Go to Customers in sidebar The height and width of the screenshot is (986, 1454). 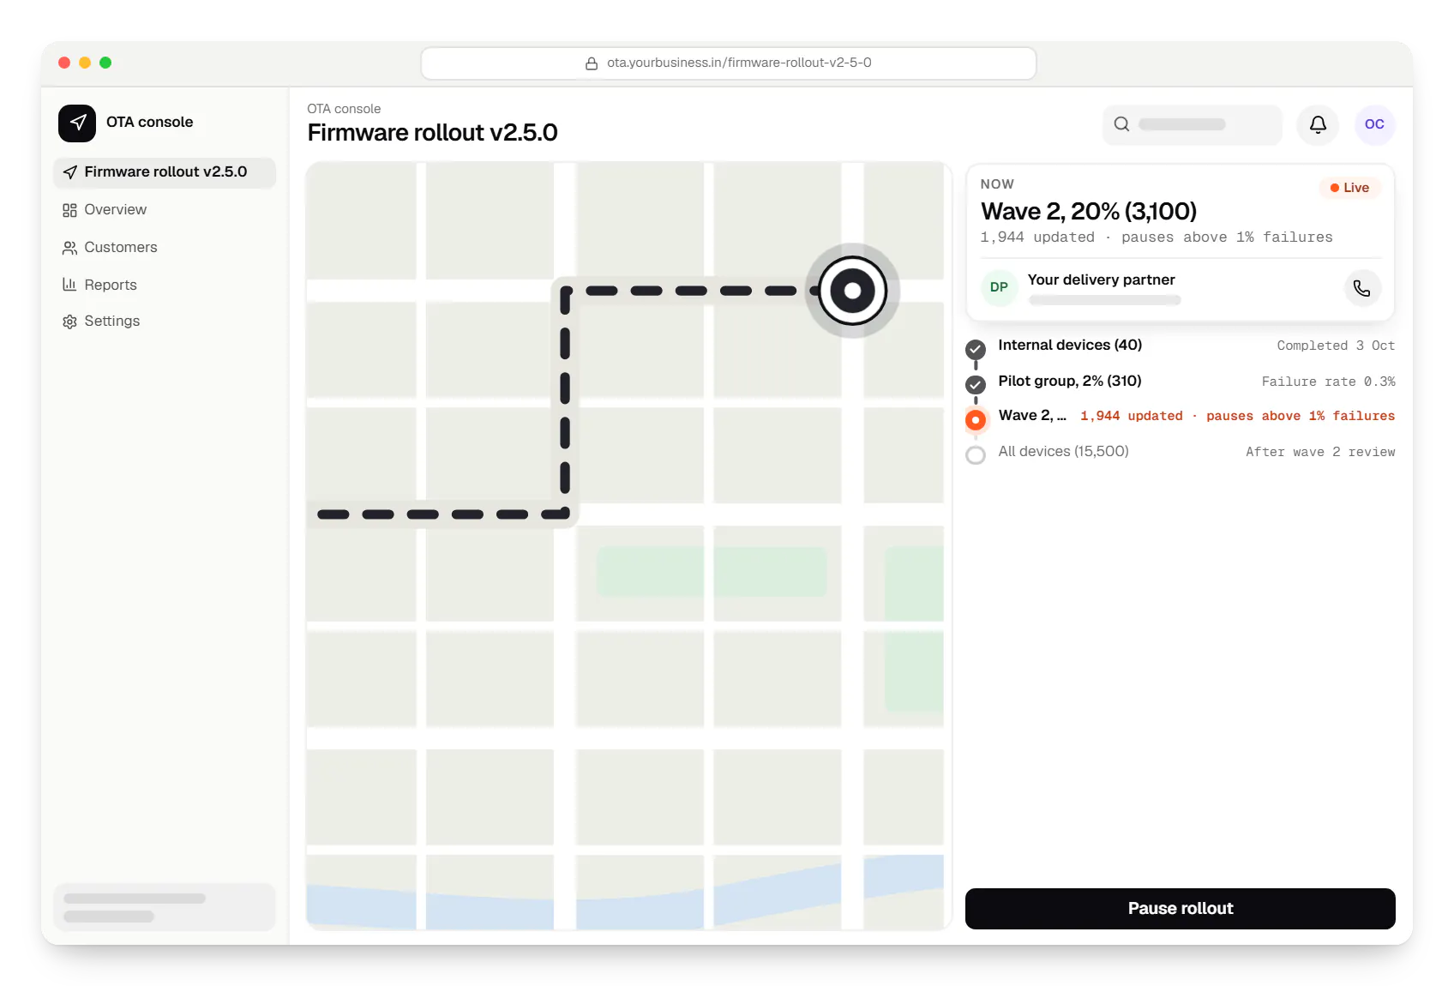pyautogui.click(x=165, y=248)
